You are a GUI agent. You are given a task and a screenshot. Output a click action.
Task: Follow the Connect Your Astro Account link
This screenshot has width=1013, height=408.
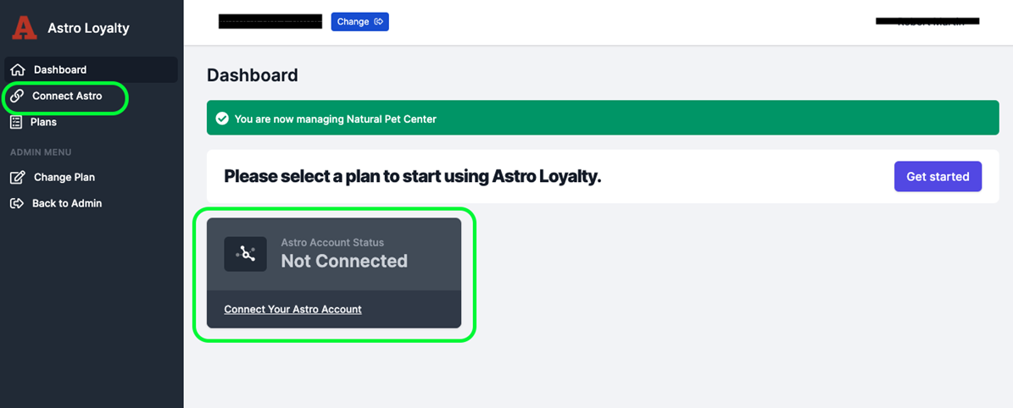pyautogui.click(x=292, y=309)
